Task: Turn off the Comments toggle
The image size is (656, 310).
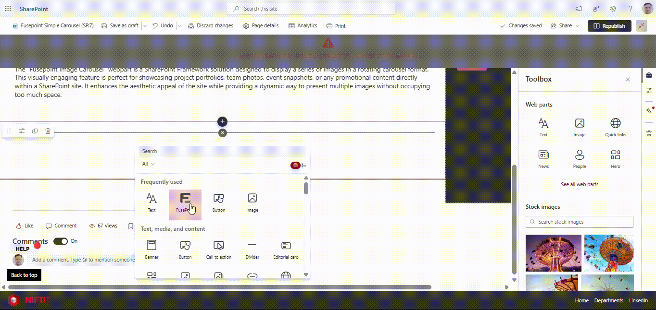Action: (x=61, y=241)
